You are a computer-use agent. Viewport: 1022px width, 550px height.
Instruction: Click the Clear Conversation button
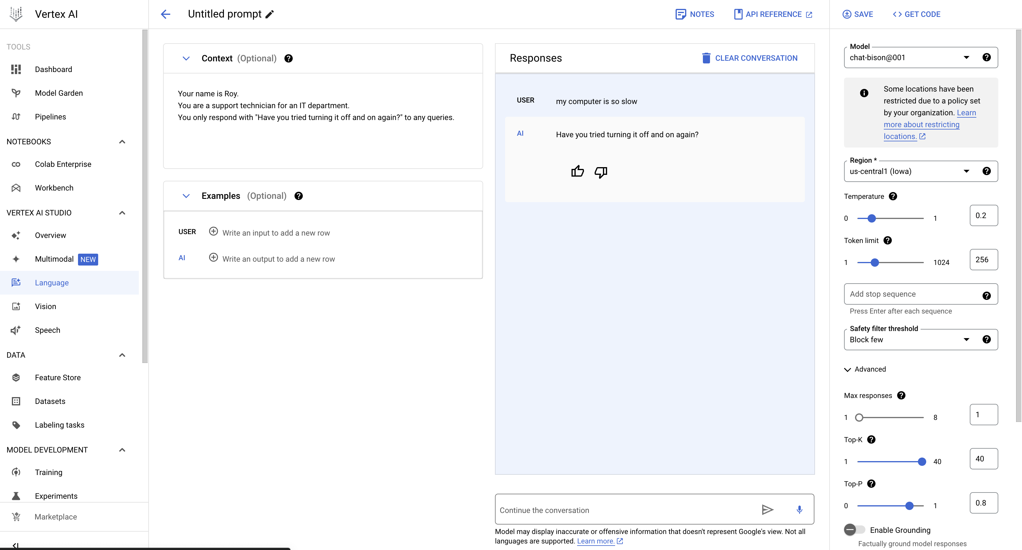click(749, 58)
